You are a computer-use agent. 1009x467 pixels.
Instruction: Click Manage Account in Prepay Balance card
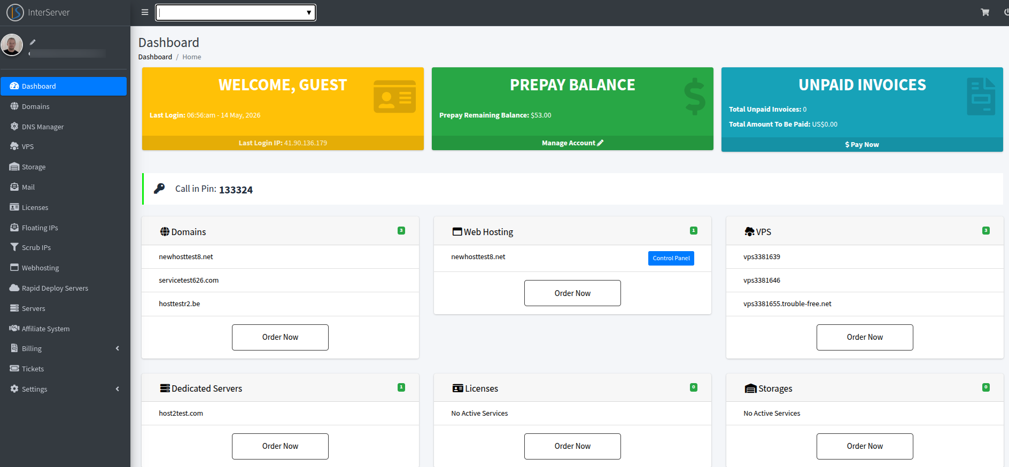coord(572,143)
